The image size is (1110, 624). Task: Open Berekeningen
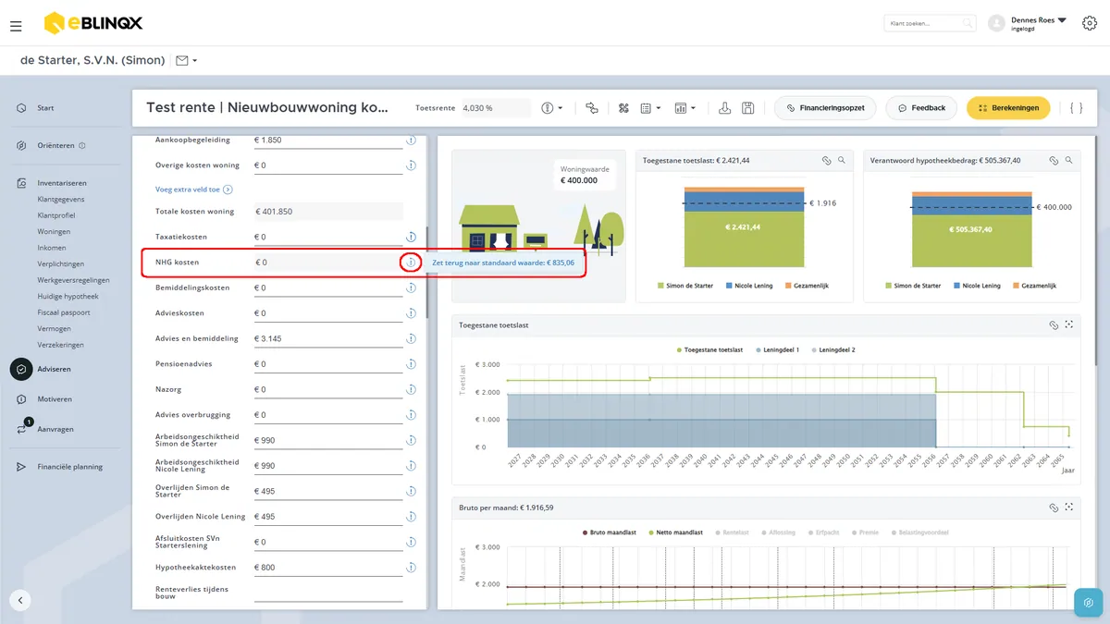coord(1008,108)
